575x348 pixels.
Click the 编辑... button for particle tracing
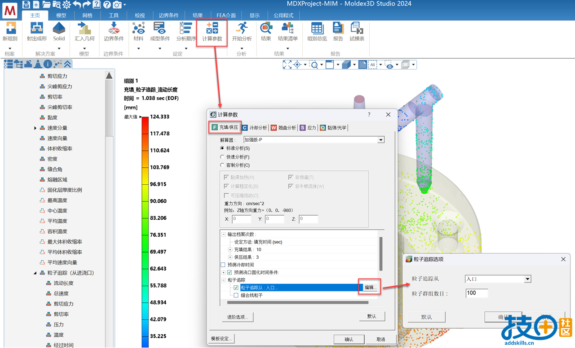click(371, 287)
